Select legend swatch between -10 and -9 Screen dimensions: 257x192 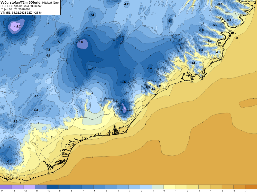click(x=53, y=187)
